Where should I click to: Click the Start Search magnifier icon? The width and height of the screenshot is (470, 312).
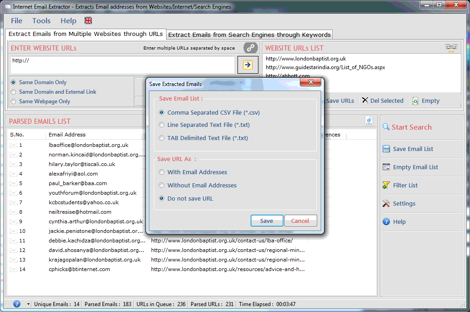[386, 127]
